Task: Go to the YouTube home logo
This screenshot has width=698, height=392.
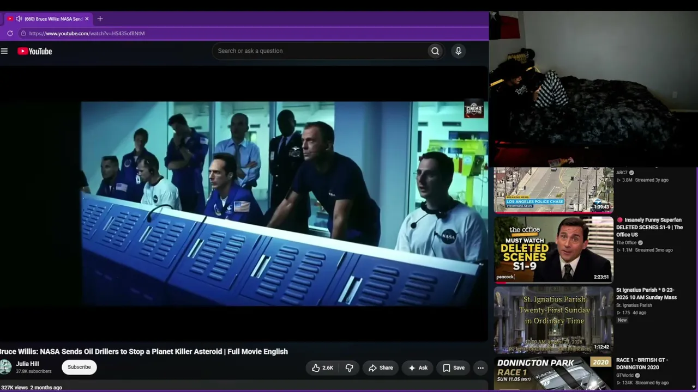Action: pos(34,51)
